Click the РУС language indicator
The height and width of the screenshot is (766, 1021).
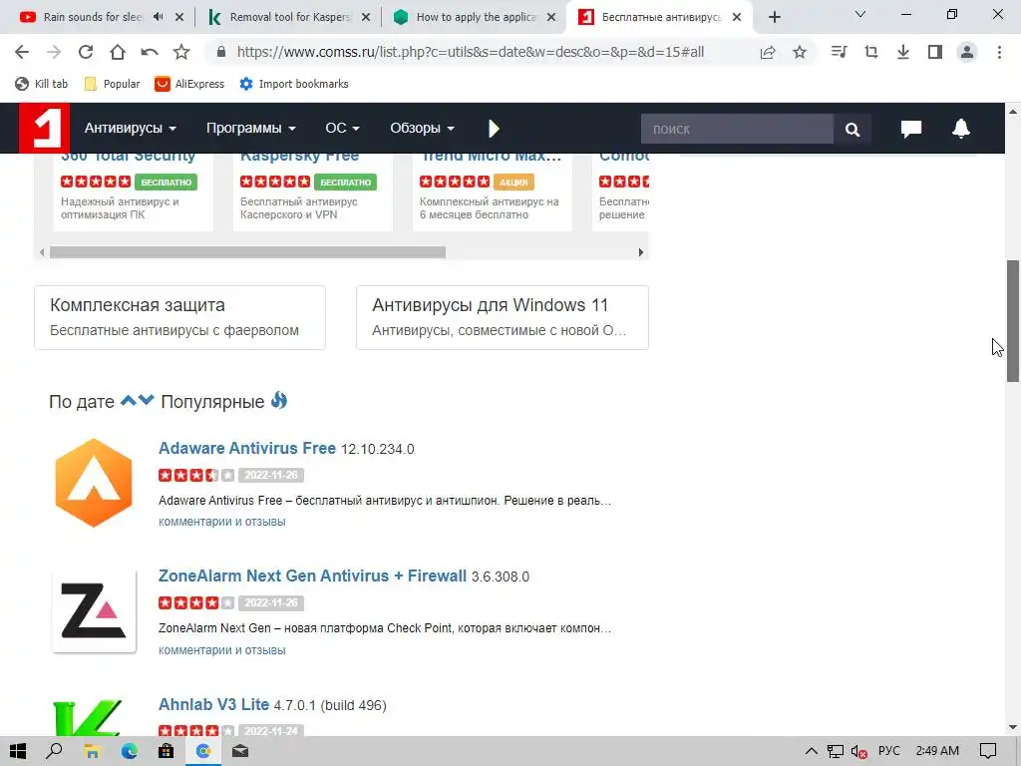(888, 751)
